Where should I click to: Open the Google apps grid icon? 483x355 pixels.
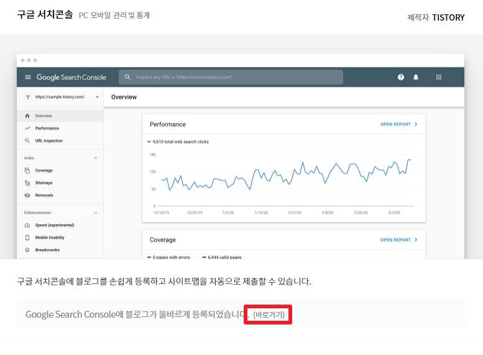[x=439, y=77]
